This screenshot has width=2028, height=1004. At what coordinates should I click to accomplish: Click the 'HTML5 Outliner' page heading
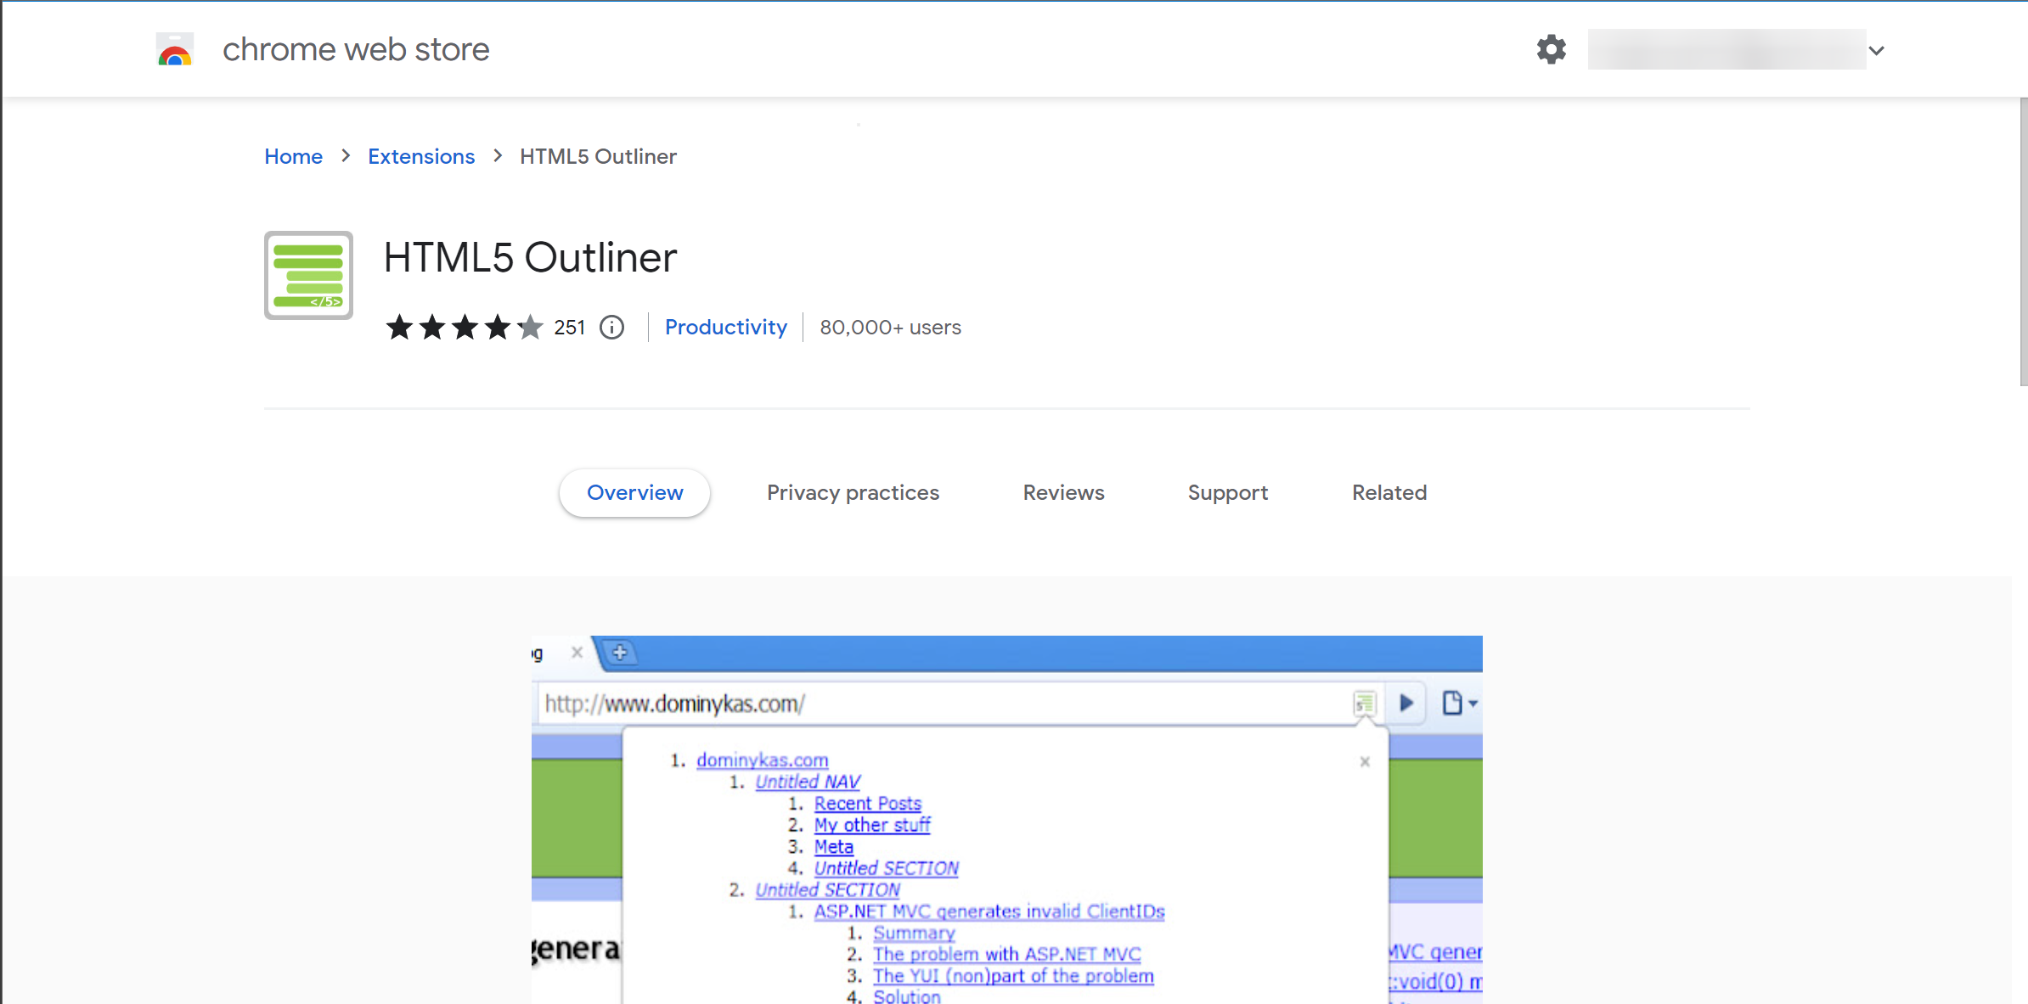(x=530, y=258)
